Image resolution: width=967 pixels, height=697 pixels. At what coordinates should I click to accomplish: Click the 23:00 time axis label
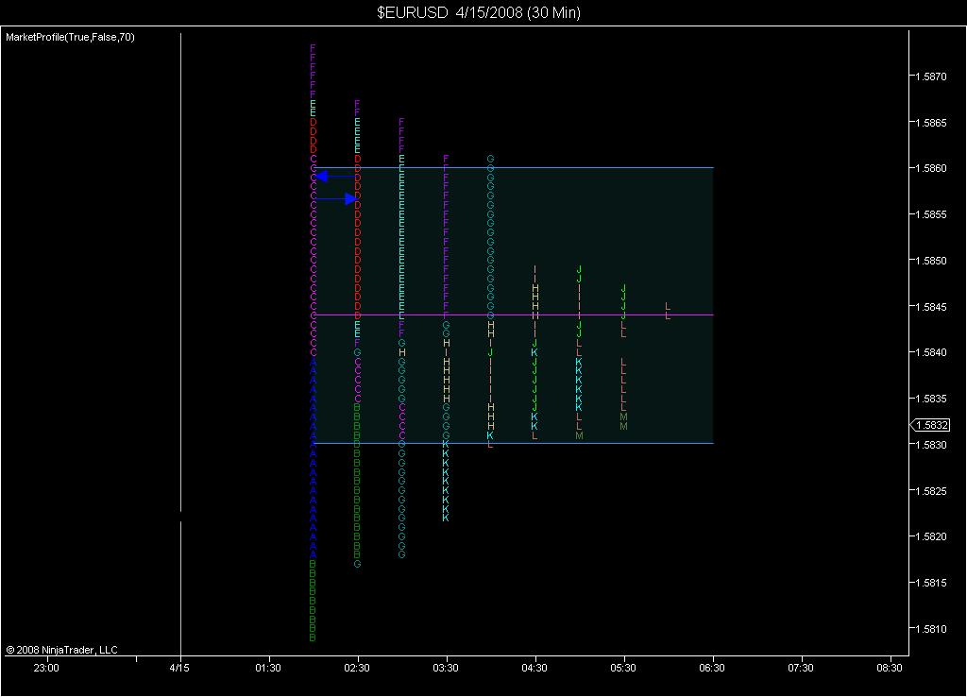45,668
